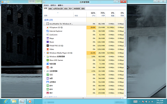Click the 电脑设置 gear icon
Viewport: 167px width, 104px height.
[x=47, y=64]
